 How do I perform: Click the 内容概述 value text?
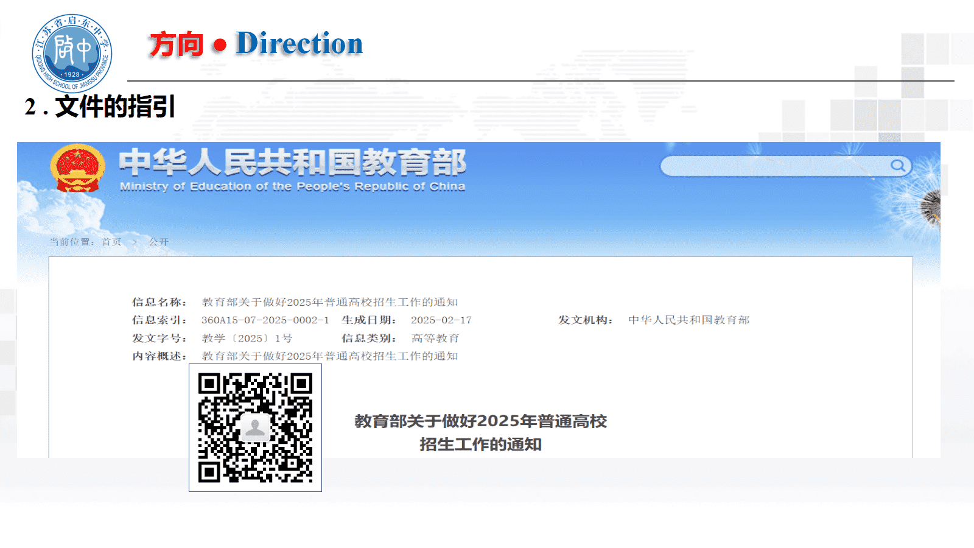tap(330, 356)
